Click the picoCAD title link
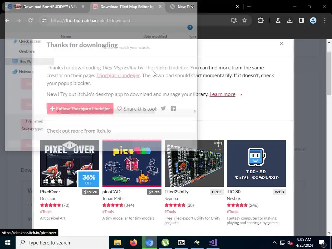332x249 pixels. [x=112, y=192]
